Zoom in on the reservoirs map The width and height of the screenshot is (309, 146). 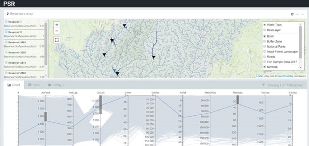pyautogui.click(x=57, y=25)
